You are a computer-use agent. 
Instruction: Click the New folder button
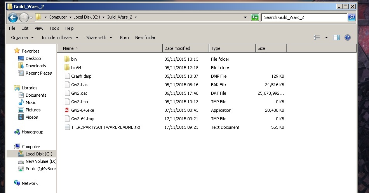[x=145, y=38]
